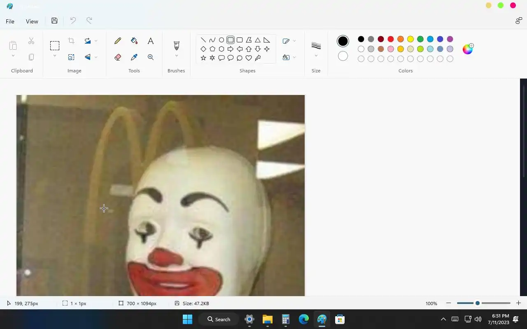Image resolution: width=527 pixels, height=329 pixels.
Task: Open the File menu
Action: [x=10, y=21]
